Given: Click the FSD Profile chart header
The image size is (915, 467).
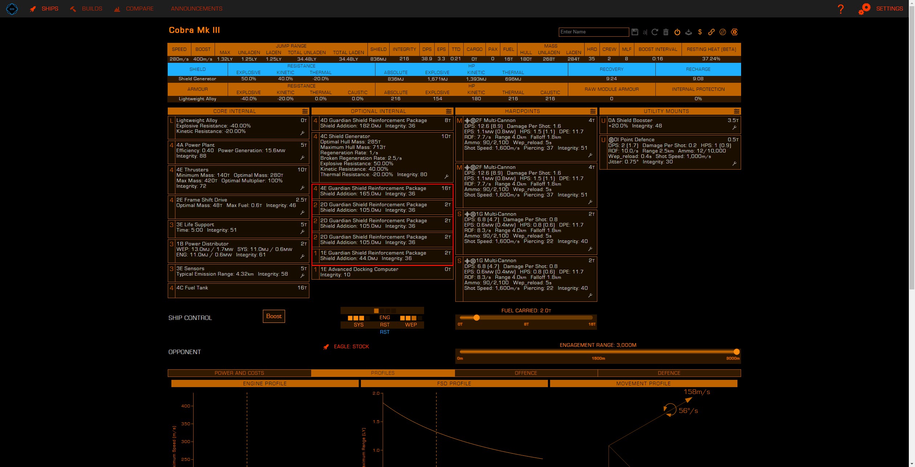Looking at the screenshot, I should point(454,383).
